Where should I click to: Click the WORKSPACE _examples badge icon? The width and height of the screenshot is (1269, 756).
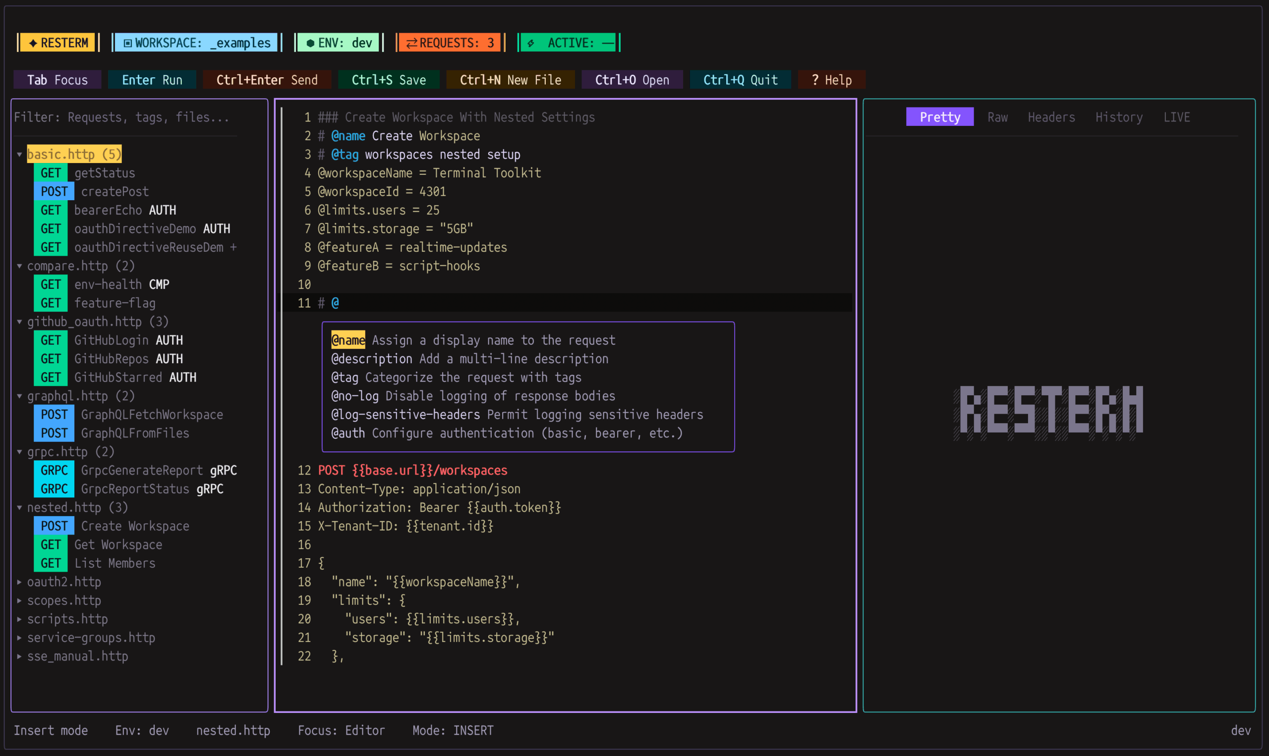128,43
